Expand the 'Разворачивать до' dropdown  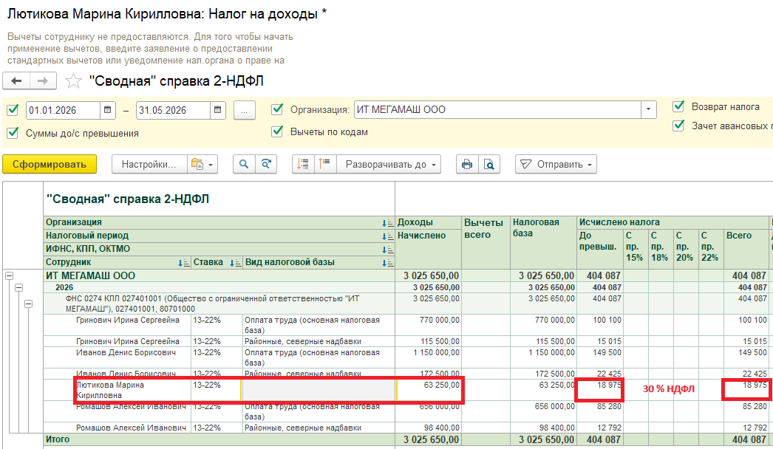388,164
